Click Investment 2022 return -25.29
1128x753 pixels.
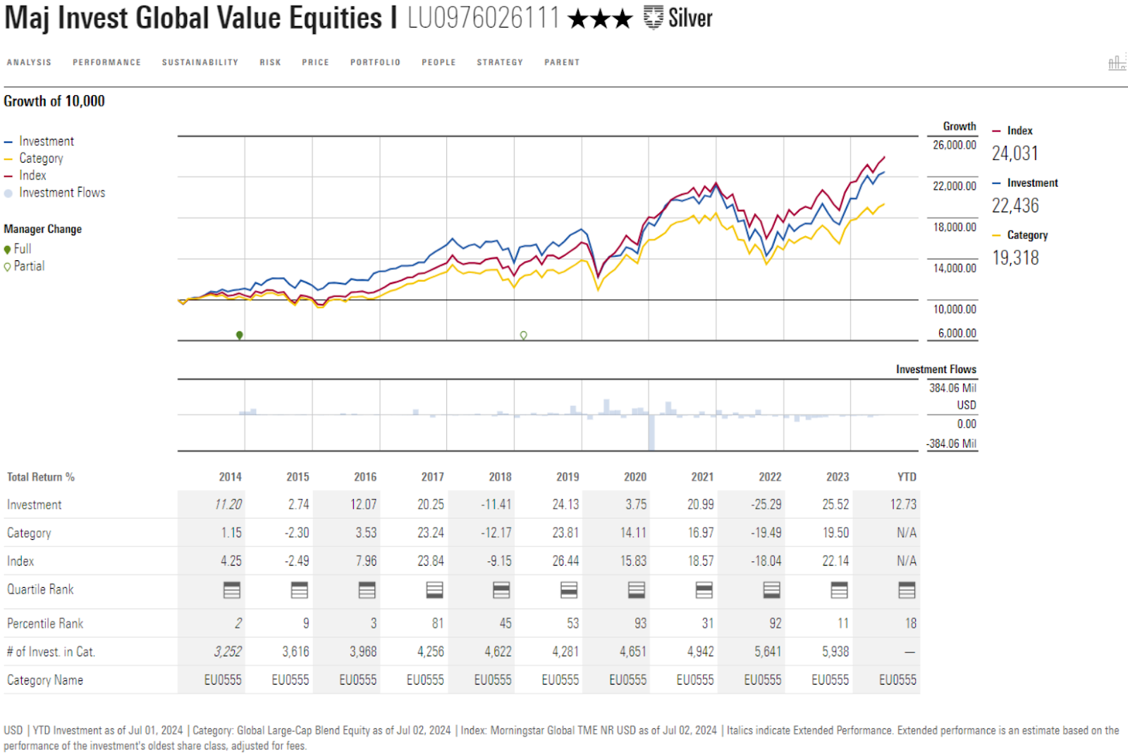[766, 505]
